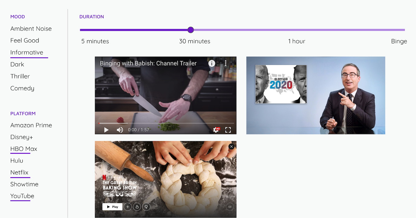Viewport: 416px width, 218px height.
Task: Open the Babish video settings gear
Action: coord(216,130)
